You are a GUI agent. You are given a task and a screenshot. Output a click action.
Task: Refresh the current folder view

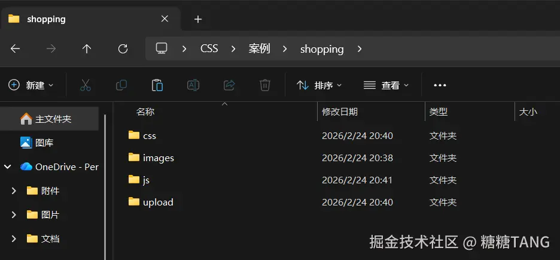coord(123,49)
